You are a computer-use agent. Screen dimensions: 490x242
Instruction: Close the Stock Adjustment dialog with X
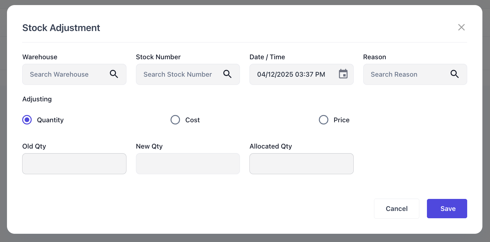click(461, 27)
